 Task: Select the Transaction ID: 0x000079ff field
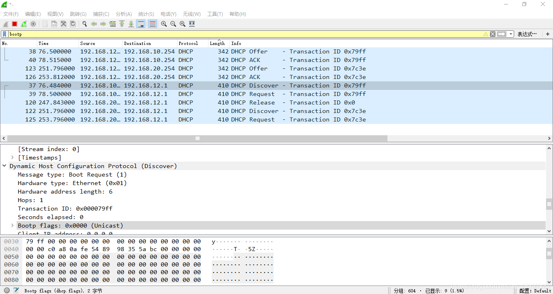[x=65, y=209]
